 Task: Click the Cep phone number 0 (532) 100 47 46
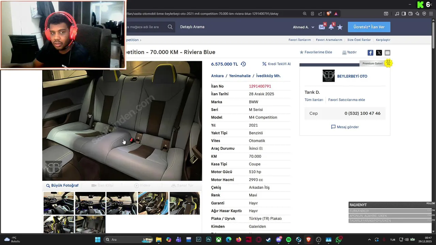(x=362, y=113)
